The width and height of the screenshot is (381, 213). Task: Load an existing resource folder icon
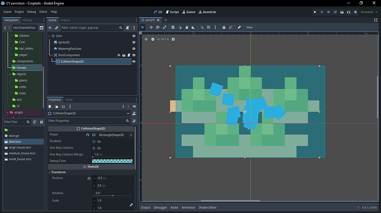pyautogui.click(x=56, y=107)
